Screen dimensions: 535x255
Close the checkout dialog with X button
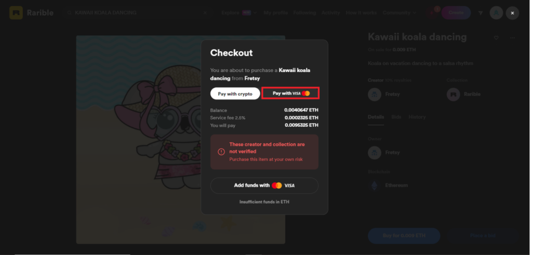pyautogui.click(x=512, y=13)
